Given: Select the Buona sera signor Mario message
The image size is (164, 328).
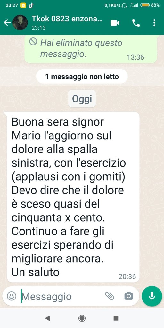Looking at the screenshot, I should 73,197.
